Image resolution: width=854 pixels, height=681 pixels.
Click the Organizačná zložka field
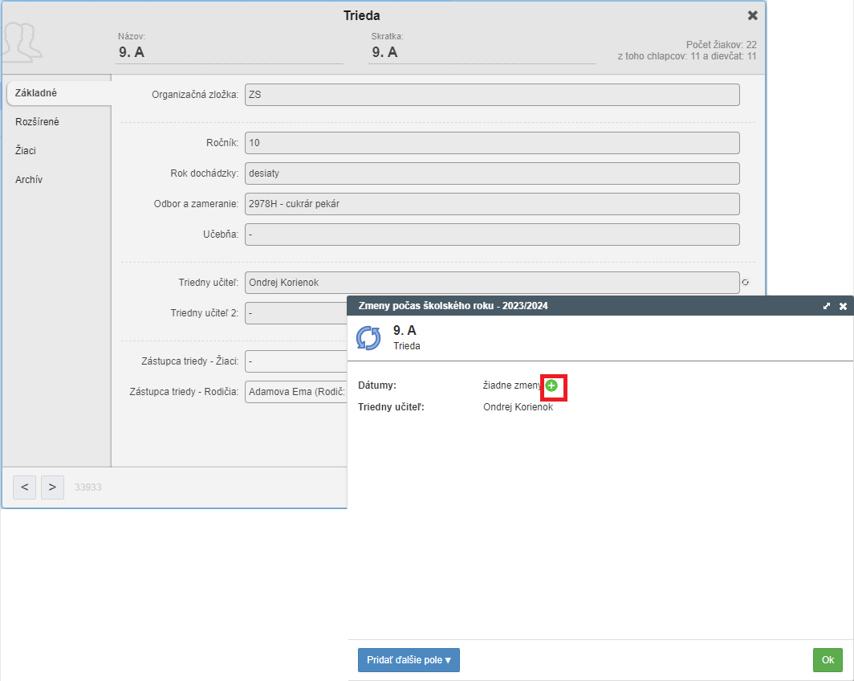[x=491, y=95]
